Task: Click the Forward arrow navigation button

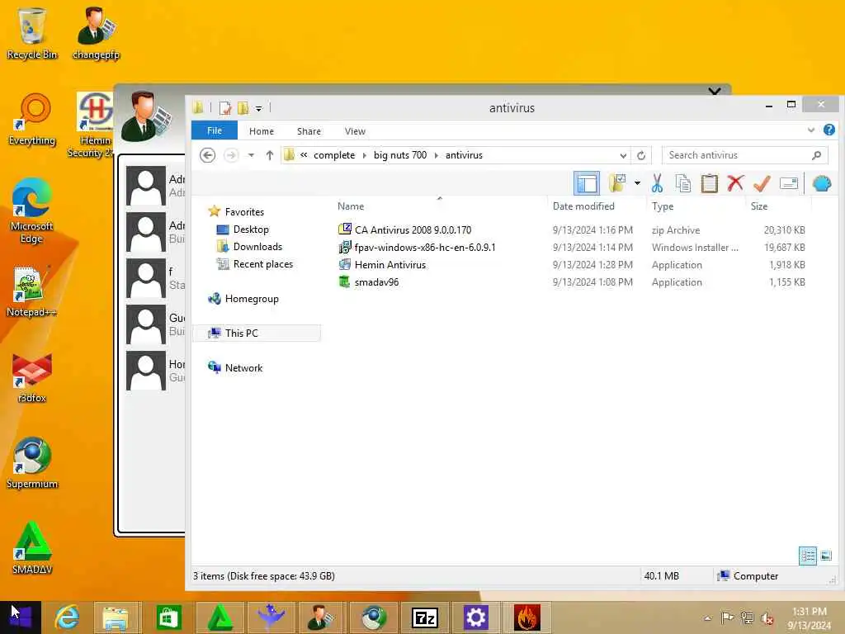Action: (231, 155)
